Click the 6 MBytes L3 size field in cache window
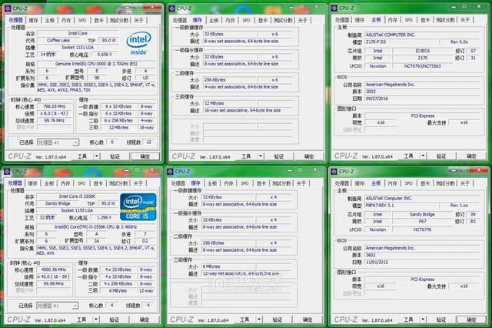The image size is (492, 328). [x=229, y=266]
